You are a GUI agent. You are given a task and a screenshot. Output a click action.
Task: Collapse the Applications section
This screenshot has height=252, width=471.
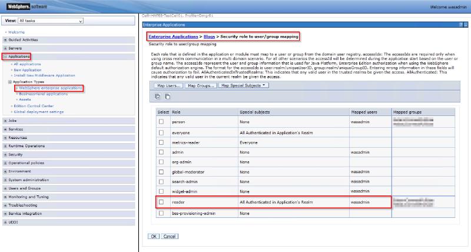[5, 57]
